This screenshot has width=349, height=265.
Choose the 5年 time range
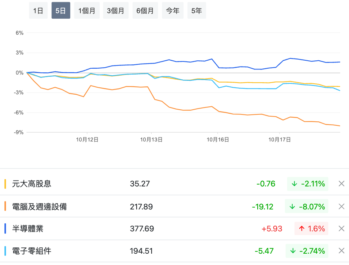(x=197, y=11)
